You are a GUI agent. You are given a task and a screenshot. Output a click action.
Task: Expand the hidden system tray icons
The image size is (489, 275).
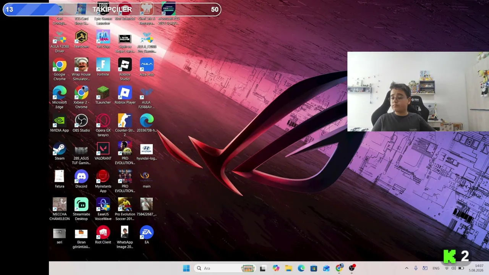pos(406,268)
